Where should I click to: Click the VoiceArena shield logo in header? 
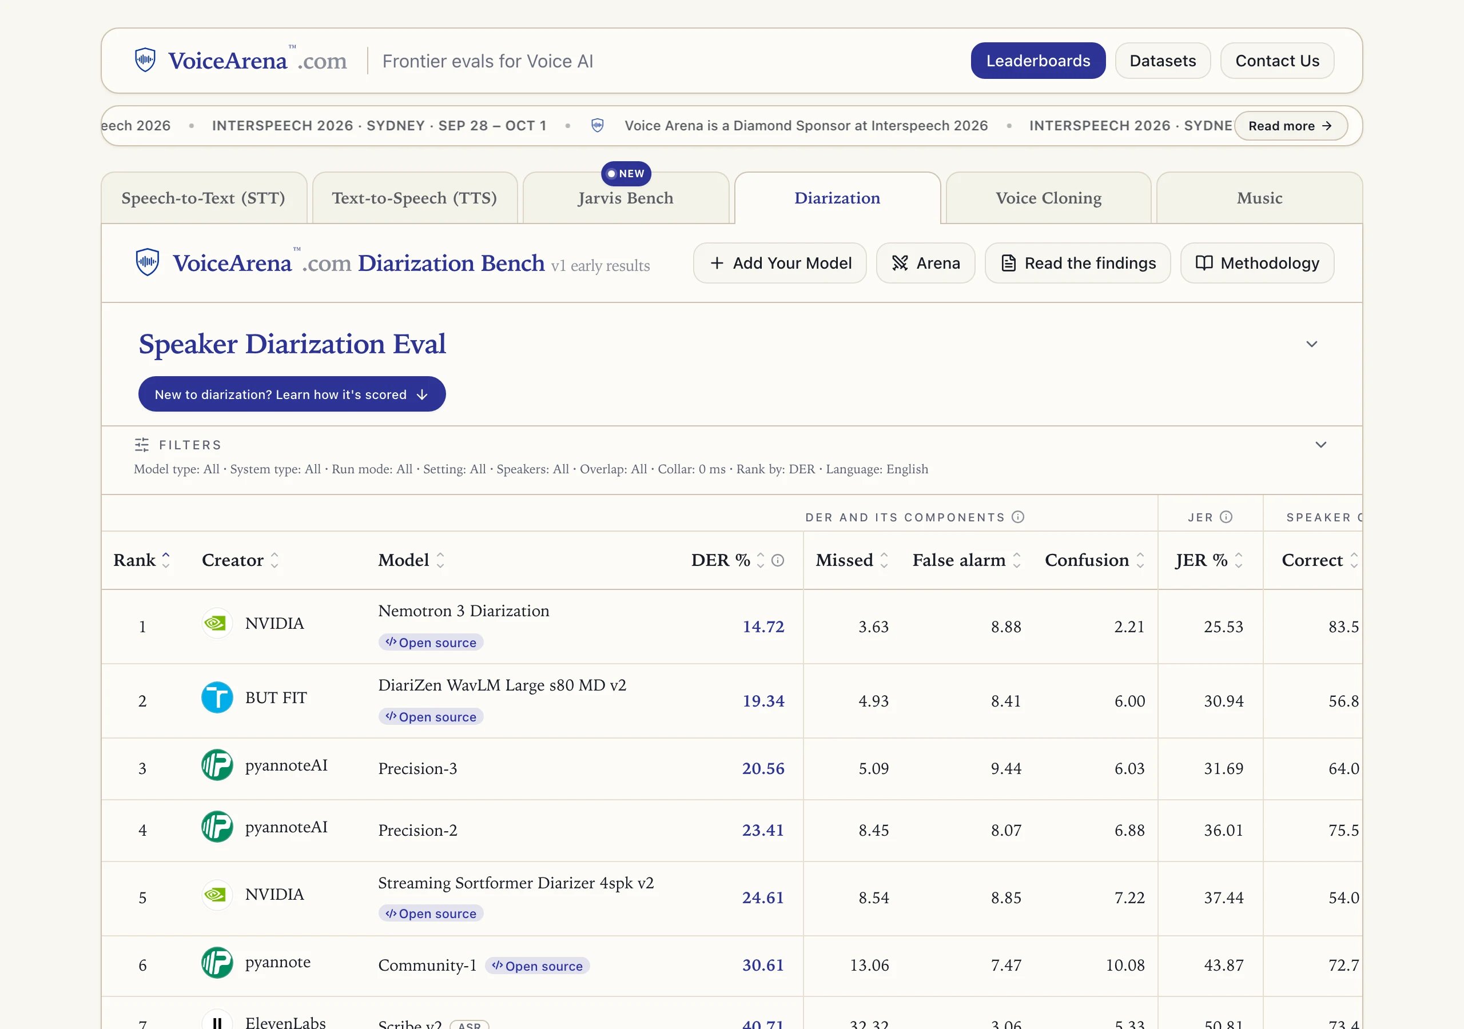145,60
